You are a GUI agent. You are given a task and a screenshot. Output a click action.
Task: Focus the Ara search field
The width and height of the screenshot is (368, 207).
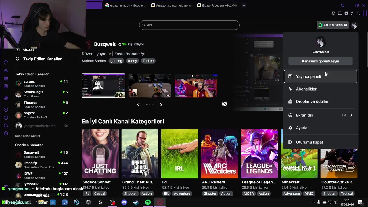[x=189, y=25]
